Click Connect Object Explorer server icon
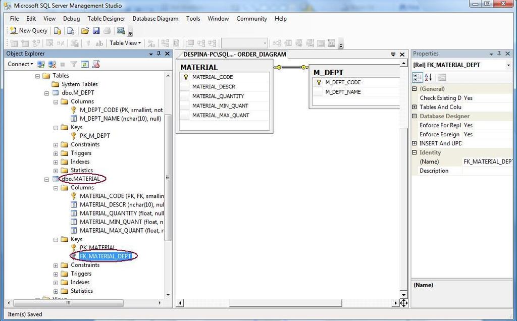The width and height of the screenshot is (517, 321). 41,64
